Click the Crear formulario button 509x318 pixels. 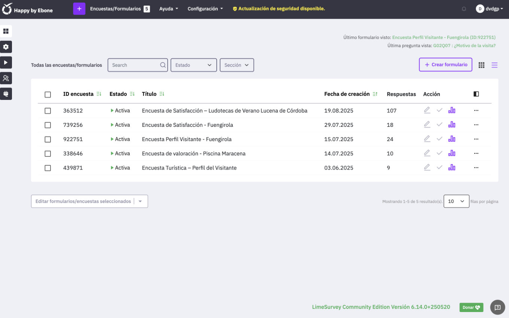(x=445, y=65)
